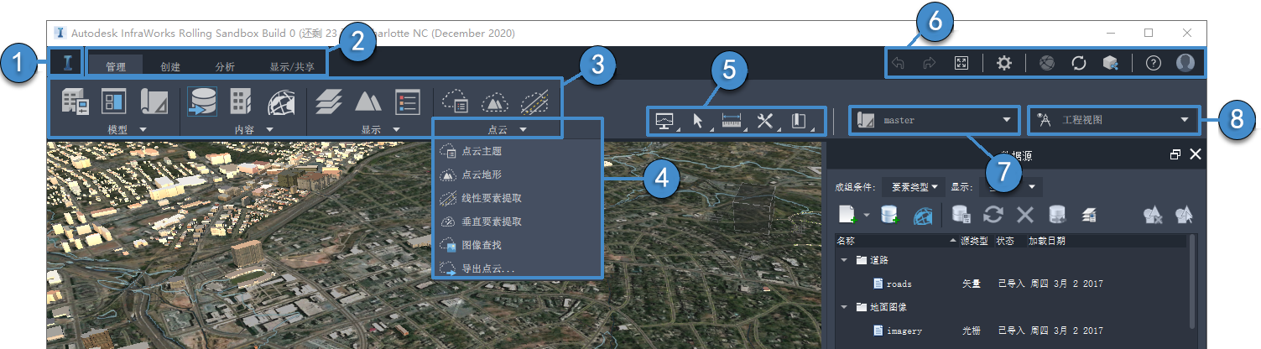This screenshot has width=1261, height=349.
Task: Click the linear feature extraction ribbon icon
Action: tap(534, 102)
